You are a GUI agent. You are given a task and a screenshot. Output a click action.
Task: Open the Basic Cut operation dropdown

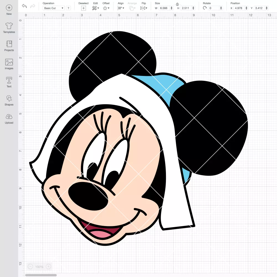click(53, 8)
